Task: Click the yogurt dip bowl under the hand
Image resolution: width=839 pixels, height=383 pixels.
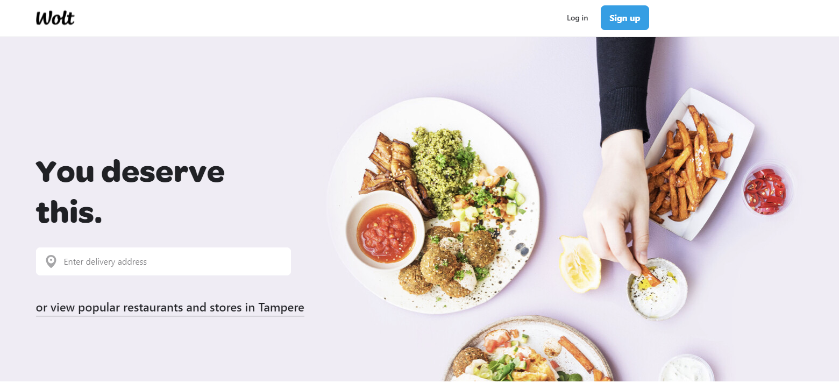Action: tap(657, 289)
